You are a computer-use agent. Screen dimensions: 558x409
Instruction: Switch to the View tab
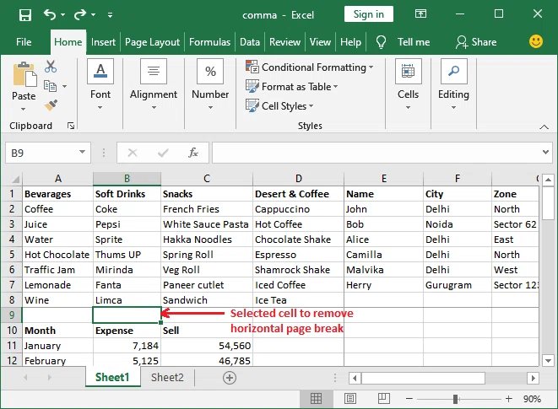[320, 42]
